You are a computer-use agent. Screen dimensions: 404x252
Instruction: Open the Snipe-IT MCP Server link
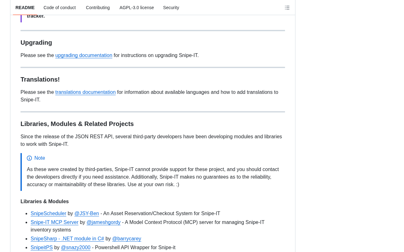point(55,222)
